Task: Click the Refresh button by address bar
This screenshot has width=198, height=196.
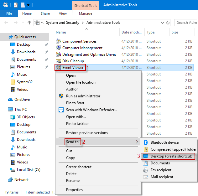Action: 168,23
